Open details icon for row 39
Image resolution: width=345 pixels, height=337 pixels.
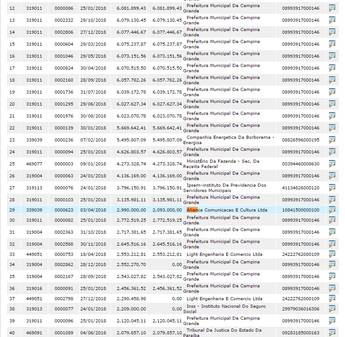pyautogui.click(x=332, y=321)
